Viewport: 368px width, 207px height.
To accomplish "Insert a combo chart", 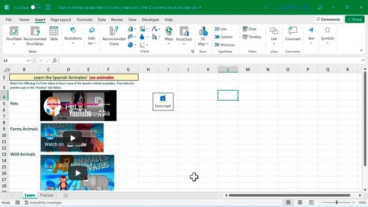I will click(x=156, y=37).
